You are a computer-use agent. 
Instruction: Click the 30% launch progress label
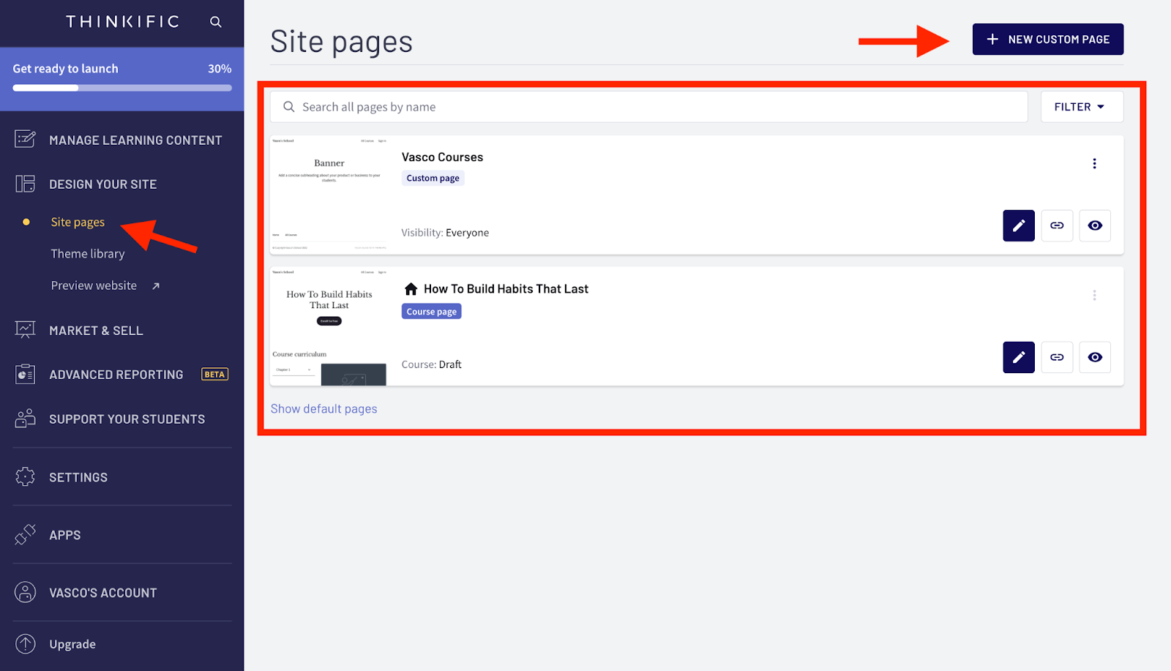click(x=220, y=69)
